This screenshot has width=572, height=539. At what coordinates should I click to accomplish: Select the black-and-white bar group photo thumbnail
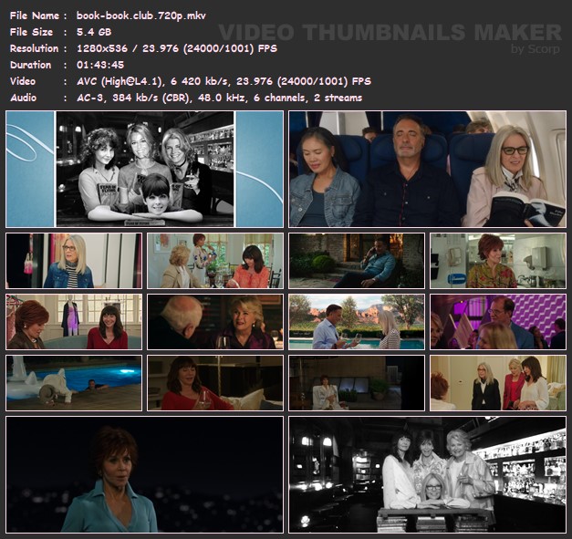coord(428,474)
